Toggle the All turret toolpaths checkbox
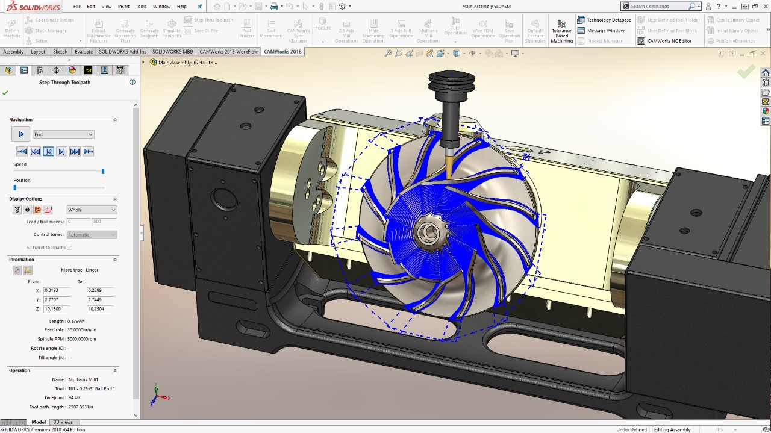 pos(70,248)
